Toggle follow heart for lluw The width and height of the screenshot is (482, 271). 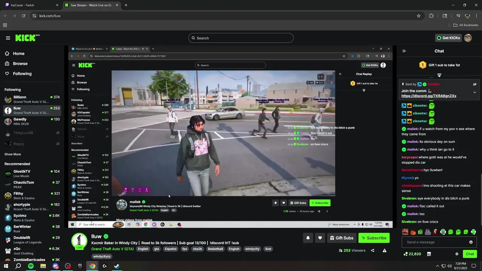[320, 238]
